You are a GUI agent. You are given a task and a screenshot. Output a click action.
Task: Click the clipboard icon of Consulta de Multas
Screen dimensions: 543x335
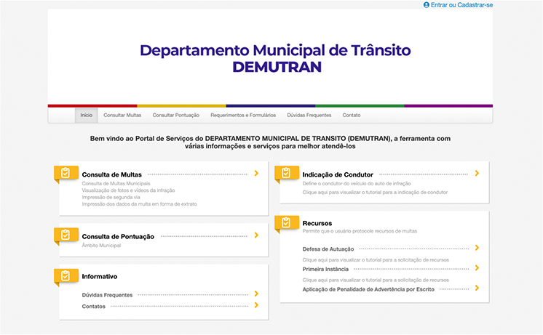(66, 172)
